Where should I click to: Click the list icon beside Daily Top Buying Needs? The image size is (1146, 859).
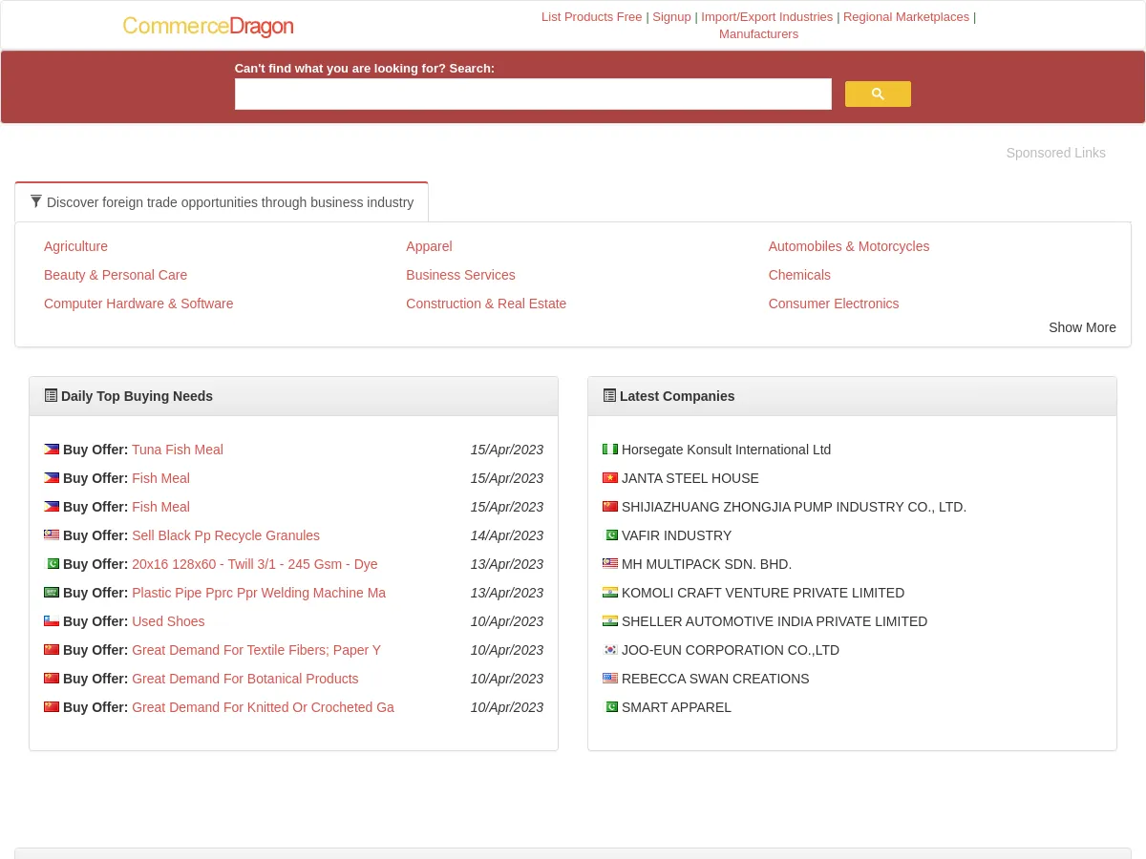[52, 395]
